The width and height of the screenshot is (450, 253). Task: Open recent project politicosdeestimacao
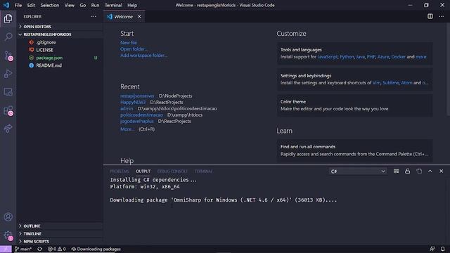click(x=141, y=115)
